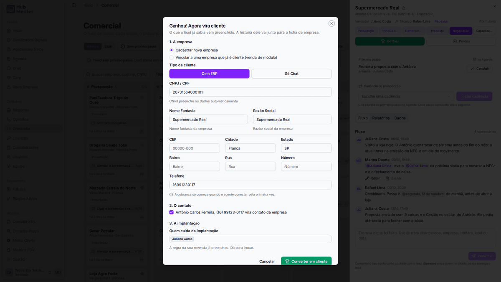
Task: Switch to Relatórios tab in lead panel
Action: tap(381, 118)
